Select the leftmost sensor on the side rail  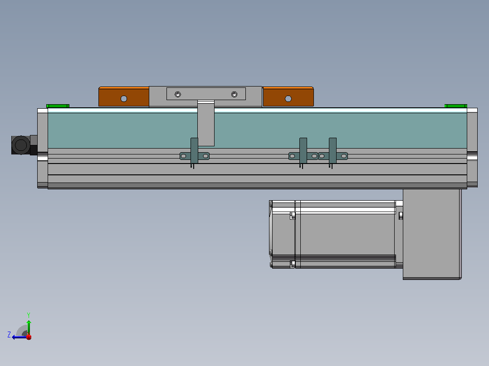tap(194, 154)
